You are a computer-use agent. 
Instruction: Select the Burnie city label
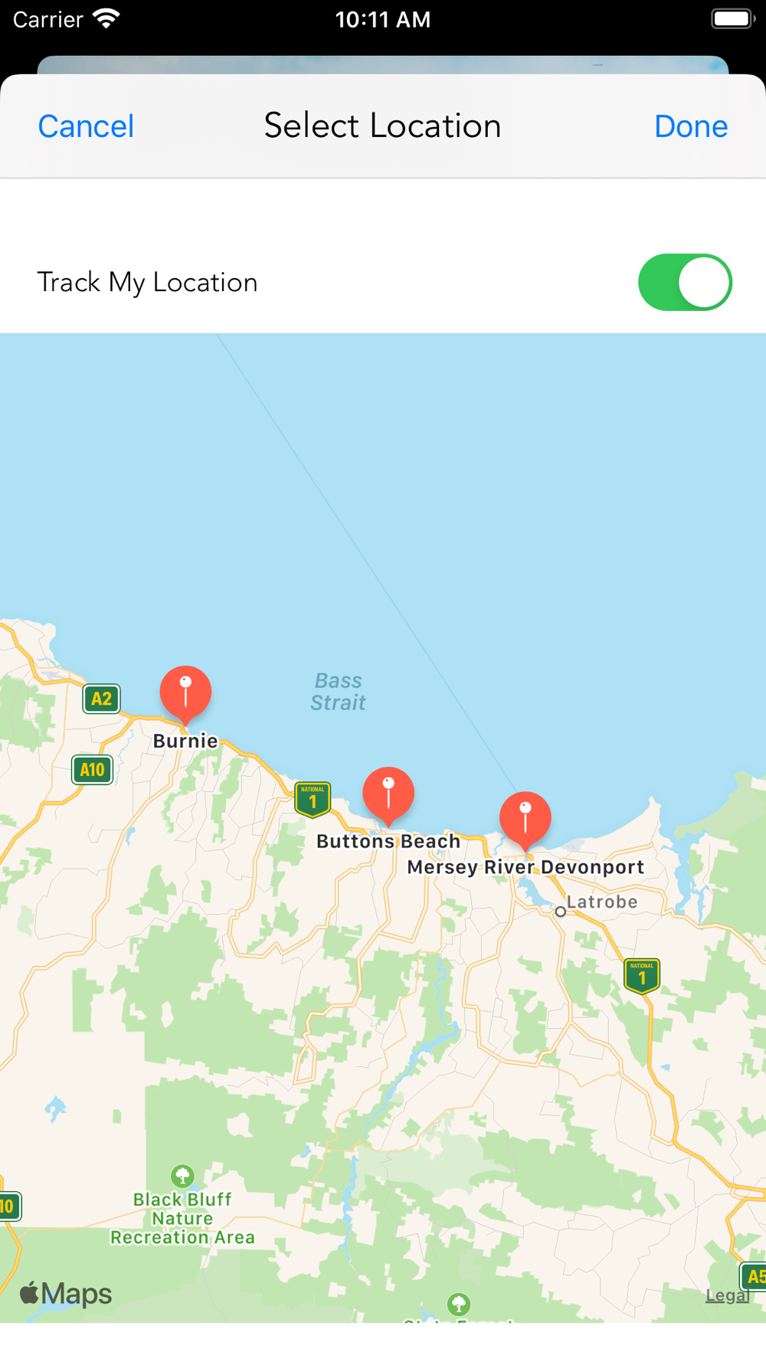point(185,741)
